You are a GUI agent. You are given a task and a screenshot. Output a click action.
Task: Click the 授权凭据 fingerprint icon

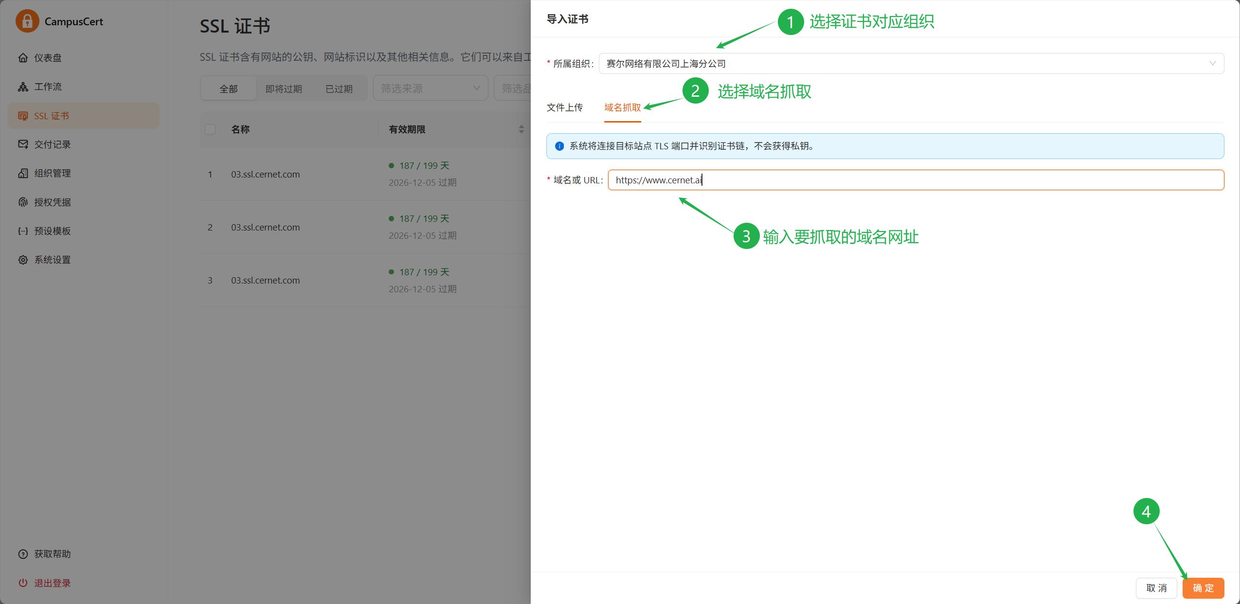point(23,202)
